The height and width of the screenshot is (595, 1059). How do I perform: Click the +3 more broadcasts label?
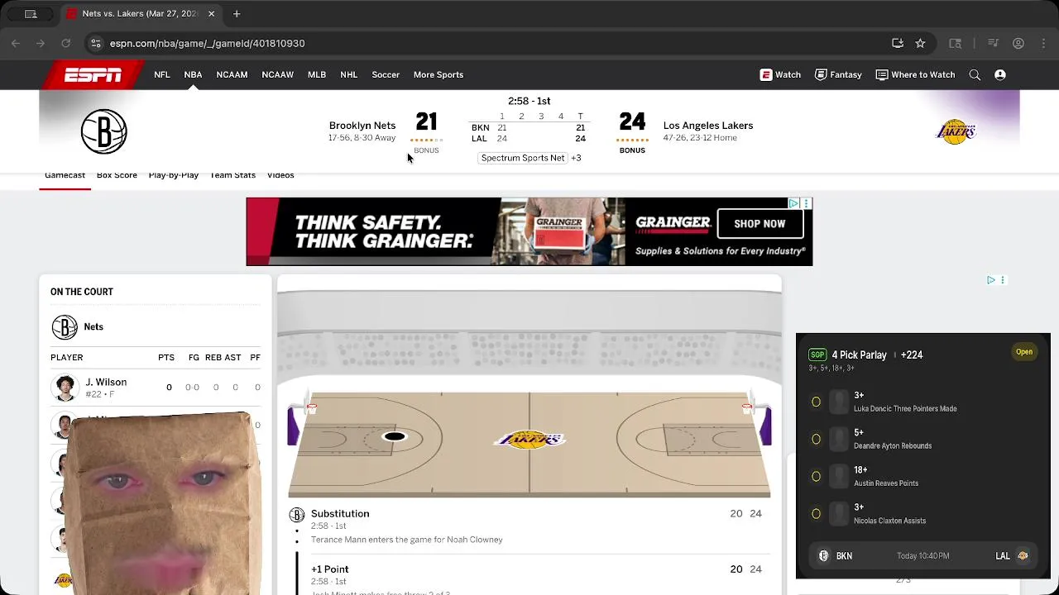coord(576,158)
